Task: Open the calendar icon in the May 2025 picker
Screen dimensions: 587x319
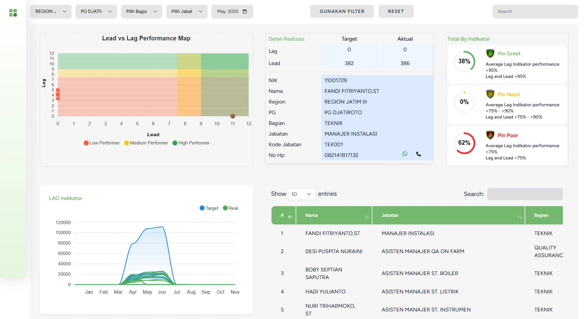Action: (x=245, y=11)
